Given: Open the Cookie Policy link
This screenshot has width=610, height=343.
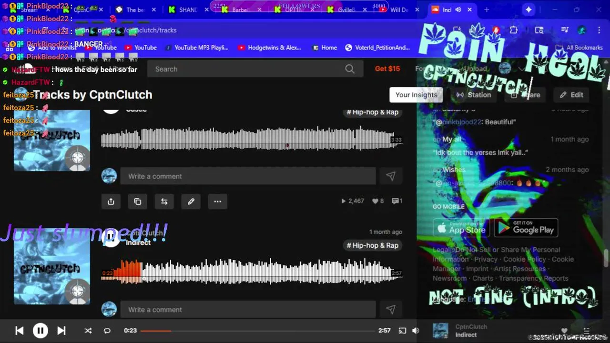Looking at the screenshot, I should tap(525, 259).
